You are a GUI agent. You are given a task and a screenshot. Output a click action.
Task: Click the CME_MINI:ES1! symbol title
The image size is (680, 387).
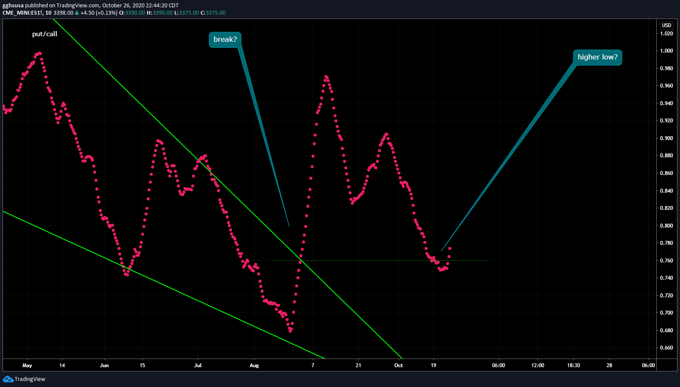tap(23, 13)
